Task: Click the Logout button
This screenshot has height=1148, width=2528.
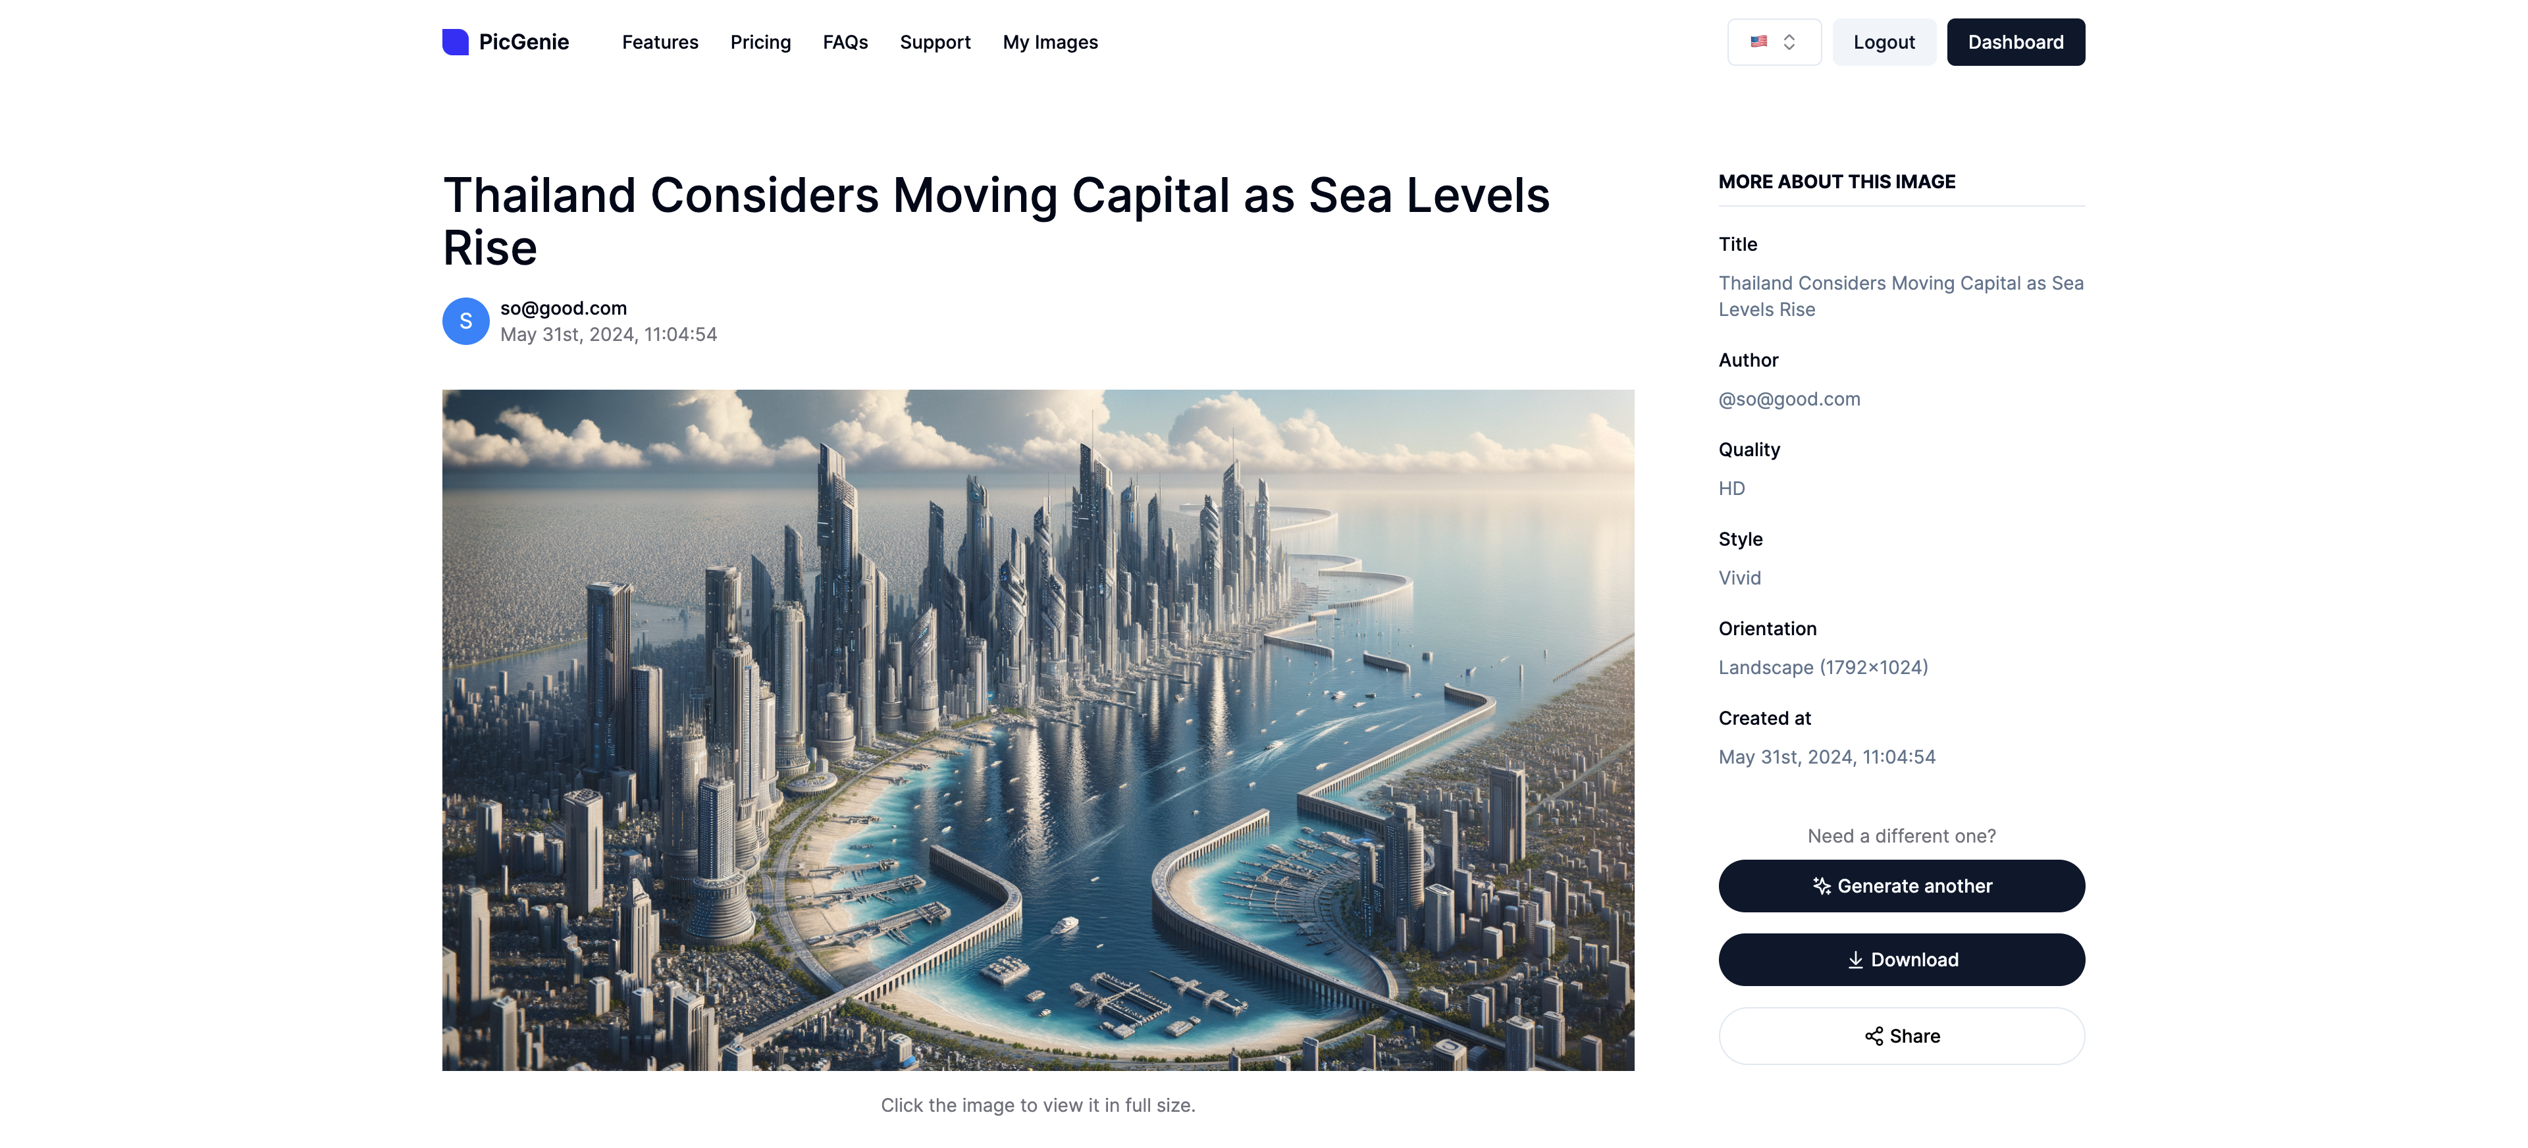Action: coord(1884,42)
